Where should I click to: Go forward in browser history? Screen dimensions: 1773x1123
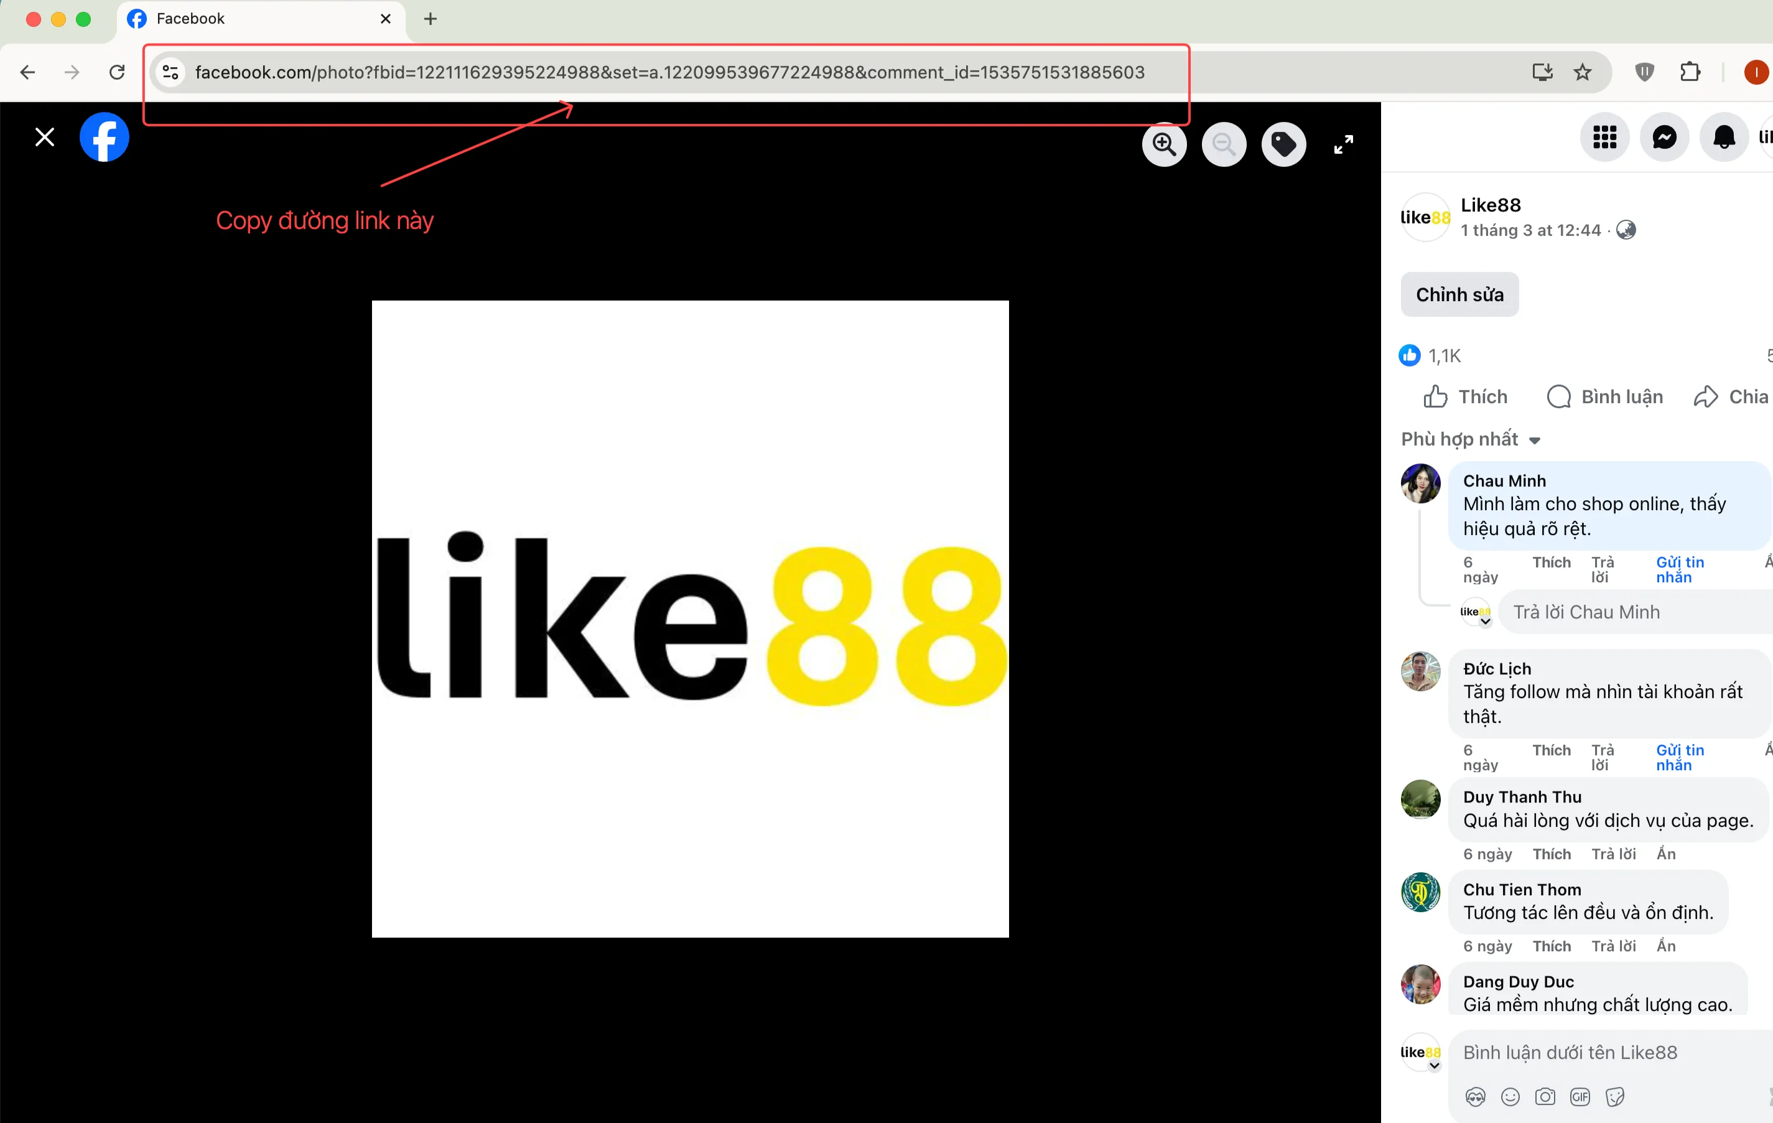pyautogui.click(x=72, y=72)
